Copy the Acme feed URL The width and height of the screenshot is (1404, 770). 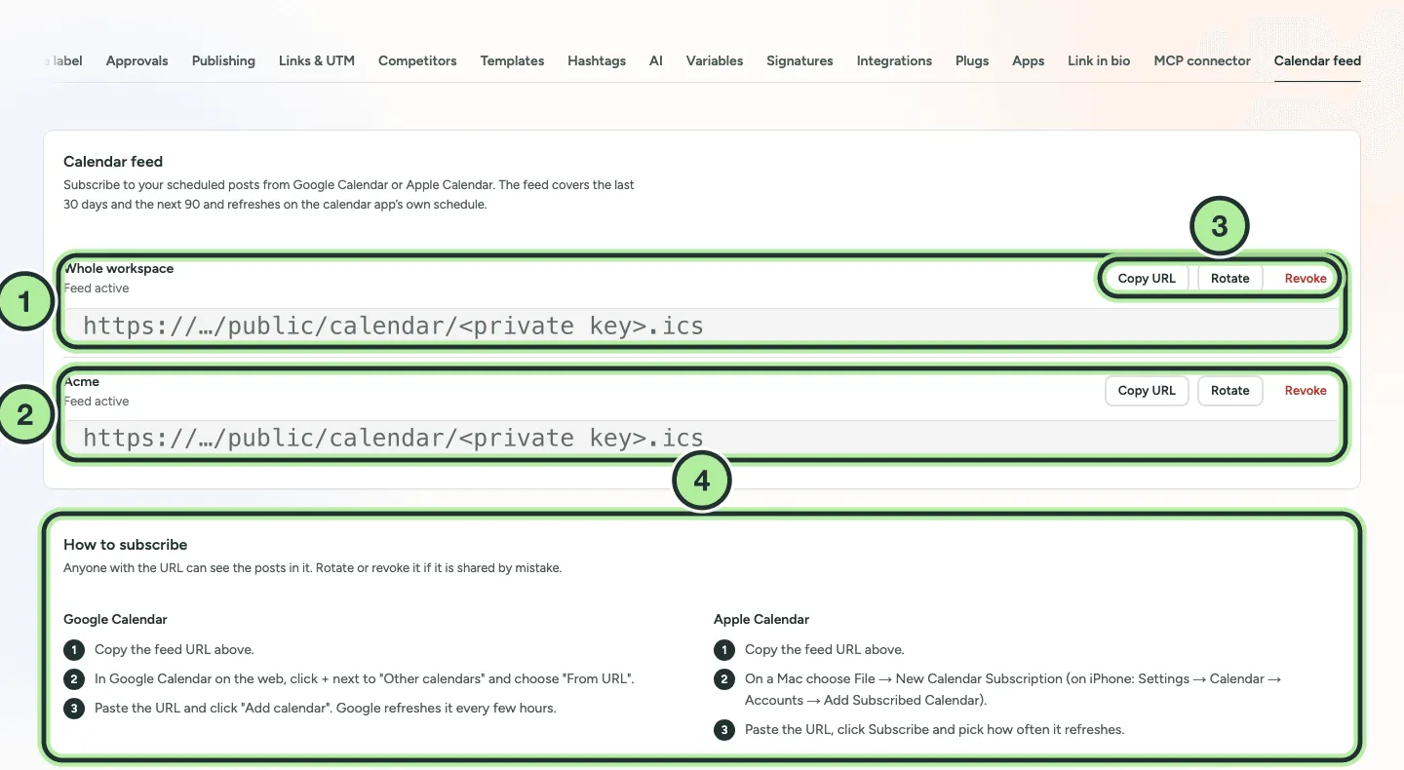point(1147,391)
